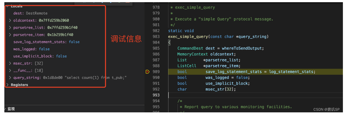Expand the __func__ variable
The image size is (344, 114).
pyautogui.click(x=10, y=70)
